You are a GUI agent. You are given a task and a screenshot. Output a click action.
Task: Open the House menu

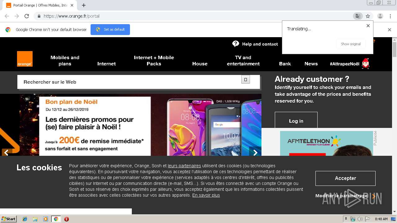tap(200, 64)
